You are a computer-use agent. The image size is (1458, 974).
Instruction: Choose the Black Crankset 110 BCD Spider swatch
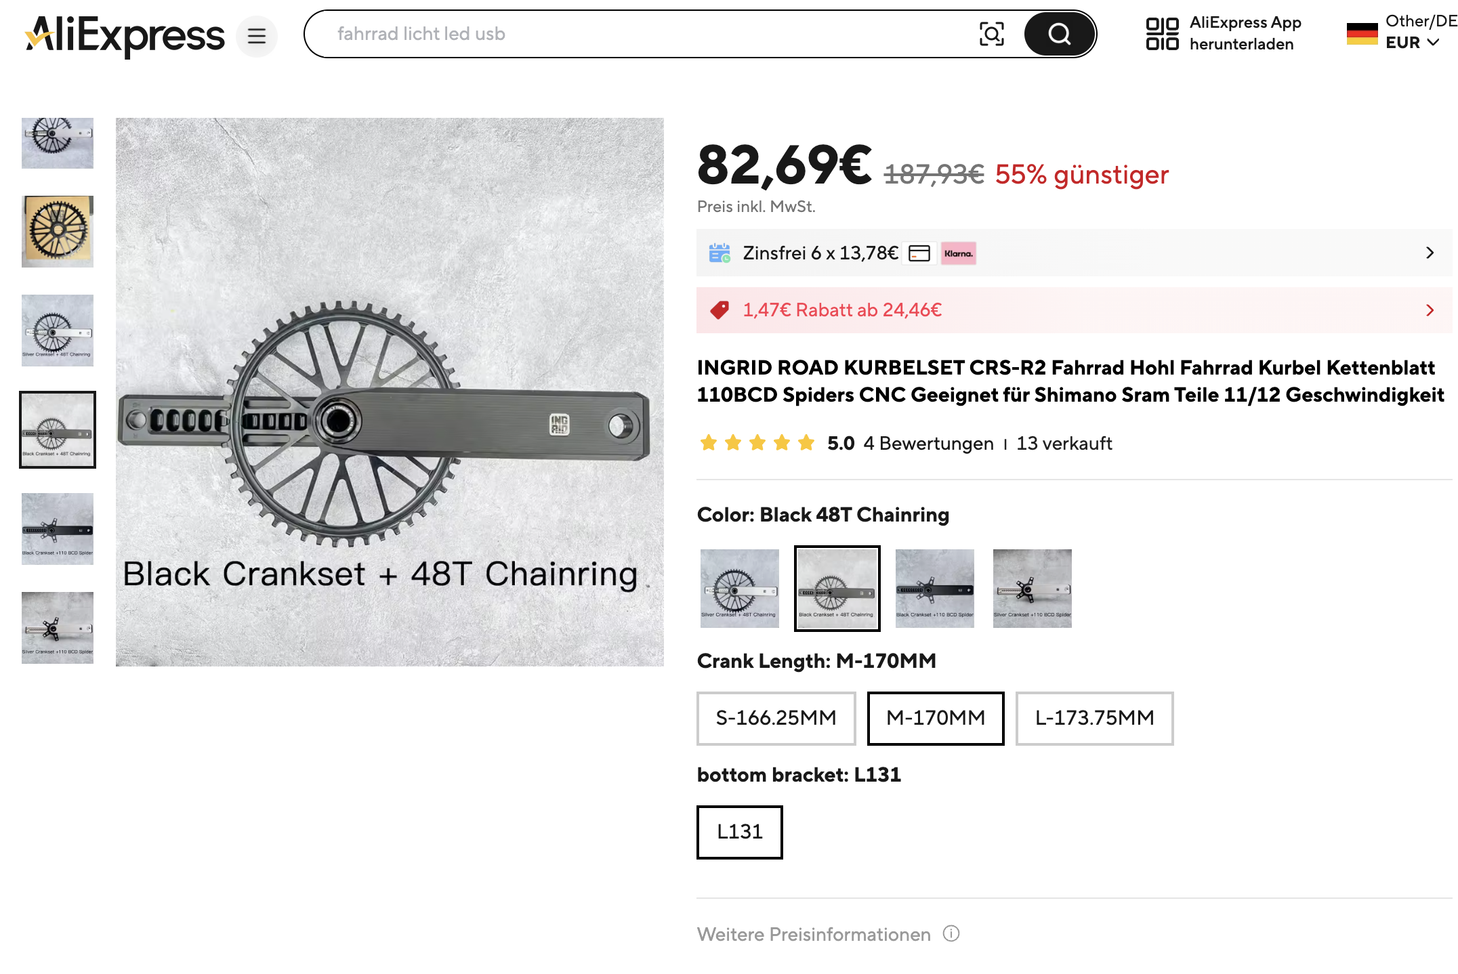click(934, 588)
